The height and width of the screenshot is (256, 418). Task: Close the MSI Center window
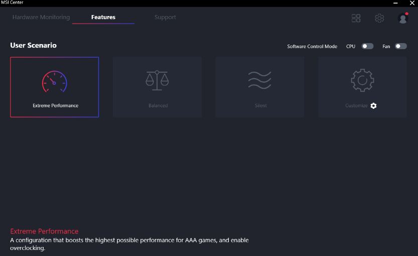click(x=412, y=3)
